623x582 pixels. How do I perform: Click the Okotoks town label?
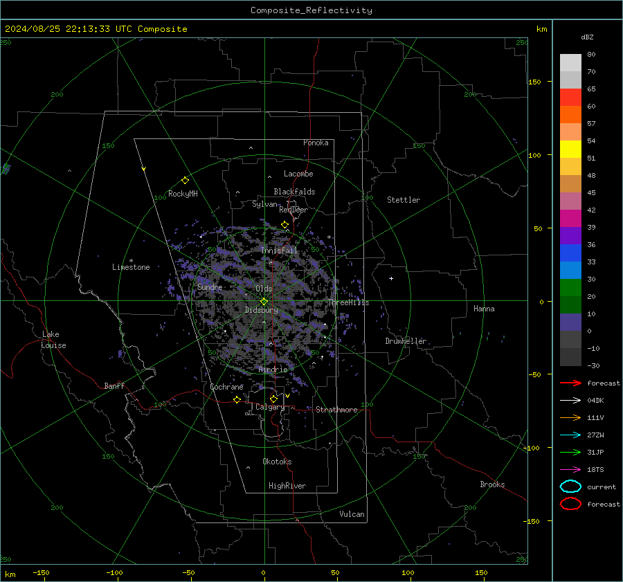coord(277,462)
